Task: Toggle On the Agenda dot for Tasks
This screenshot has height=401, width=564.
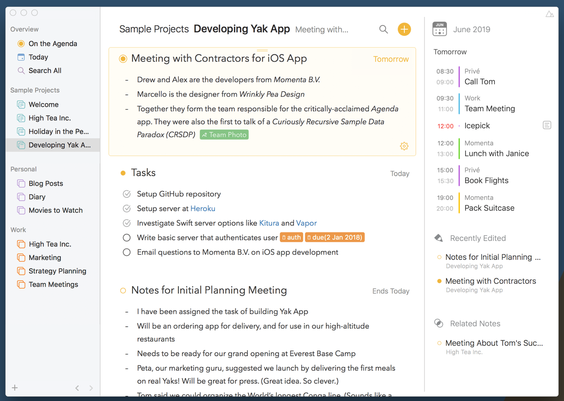Action: [123, 173]
